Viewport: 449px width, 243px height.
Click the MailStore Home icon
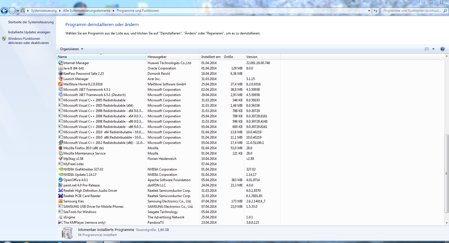[60, 84]
